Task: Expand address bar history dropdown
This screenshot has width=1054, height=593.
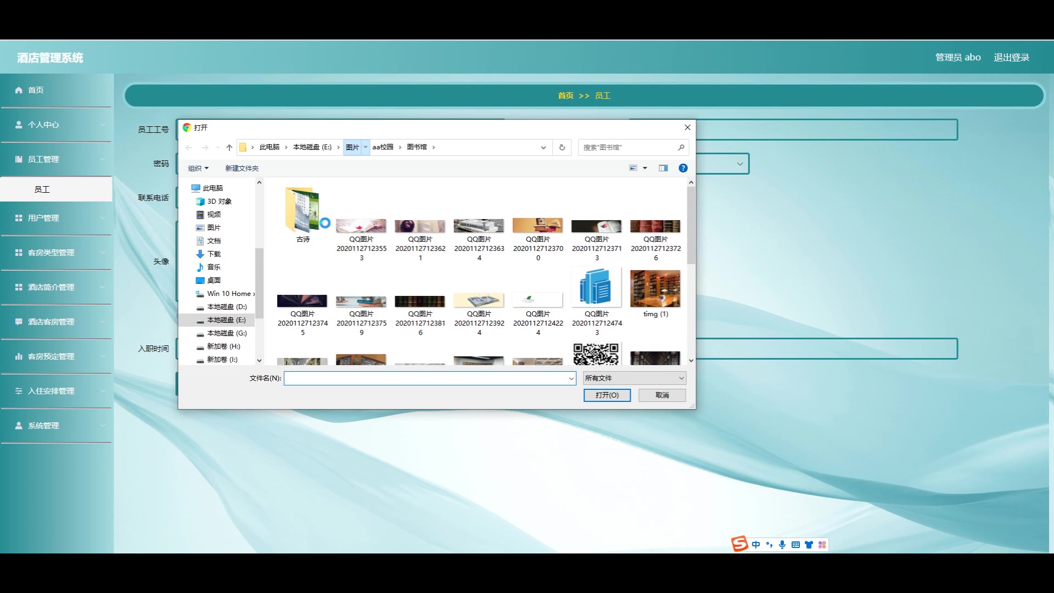Action: point(543,147)
